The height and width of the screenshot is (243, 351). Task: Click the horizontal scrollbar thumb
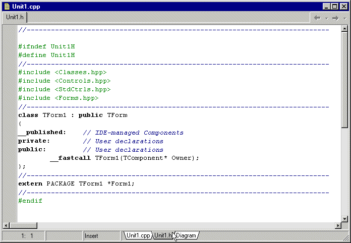pyautogui.click(x=23, y=225)
